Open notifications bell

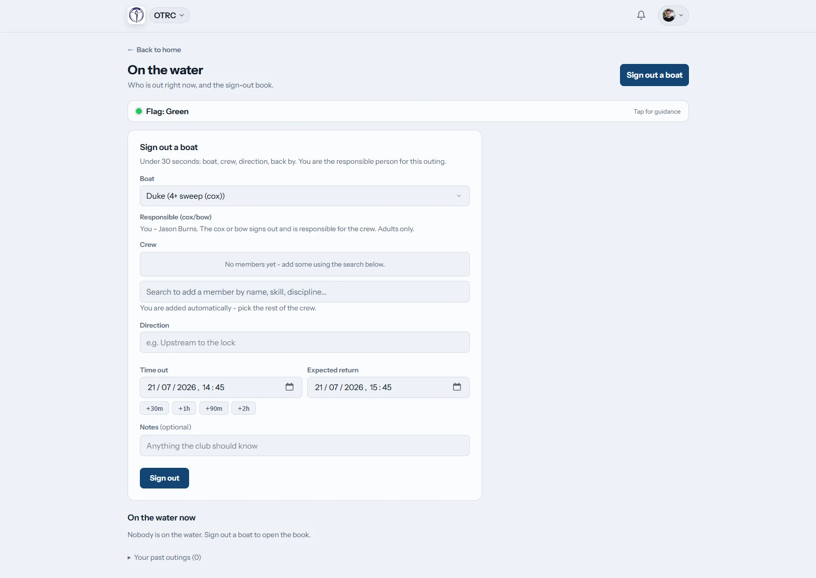tap(641, 15)
